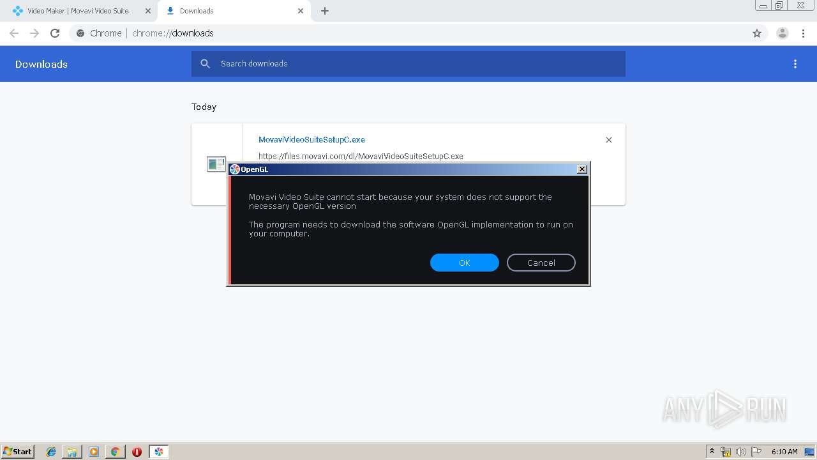
Task: Open Opera browser from taskbar
Action: click(x=137, y=452)
